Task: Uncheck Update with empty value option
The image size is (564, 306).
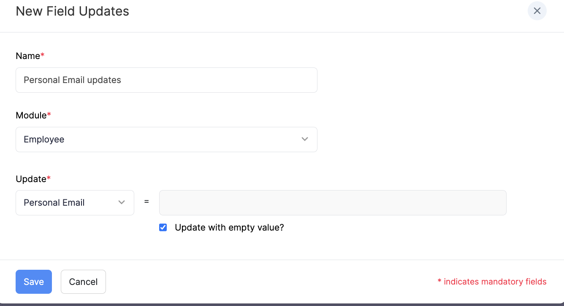Action: (x=163, y=227)
